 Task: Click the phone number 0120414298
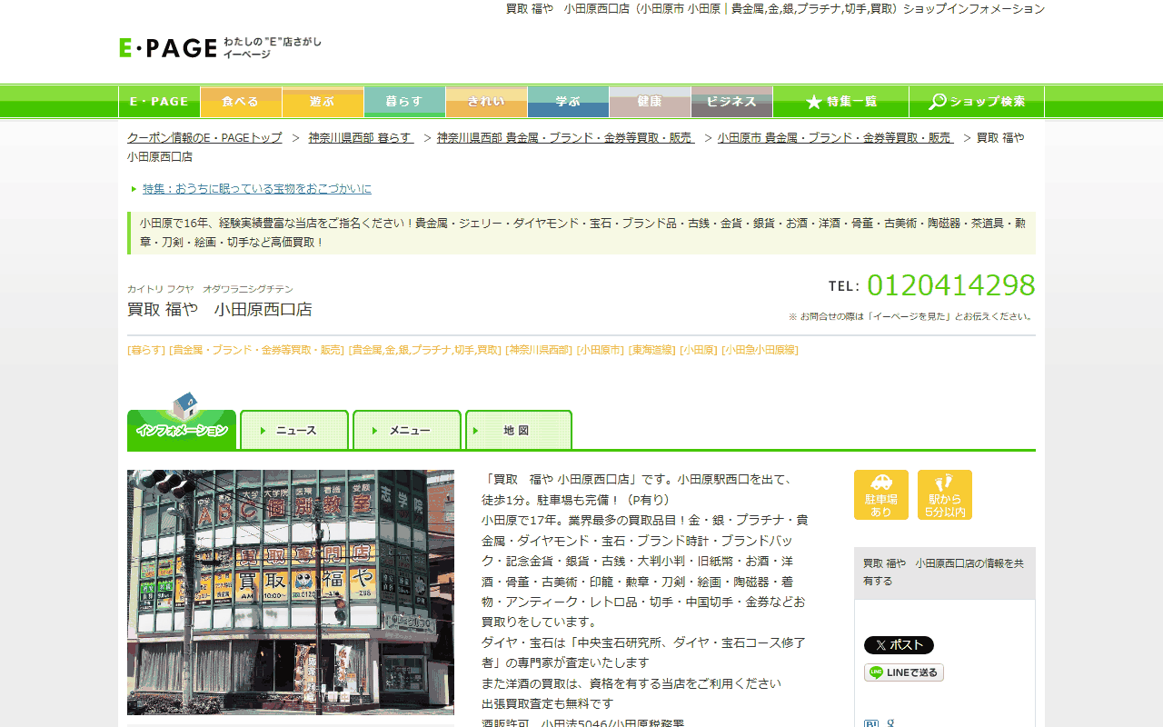[x=951, y=285]
